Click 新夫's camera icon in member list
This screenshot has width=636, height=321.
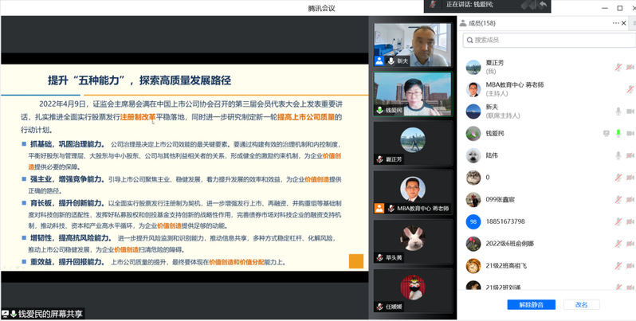click(x=630, y=111)
